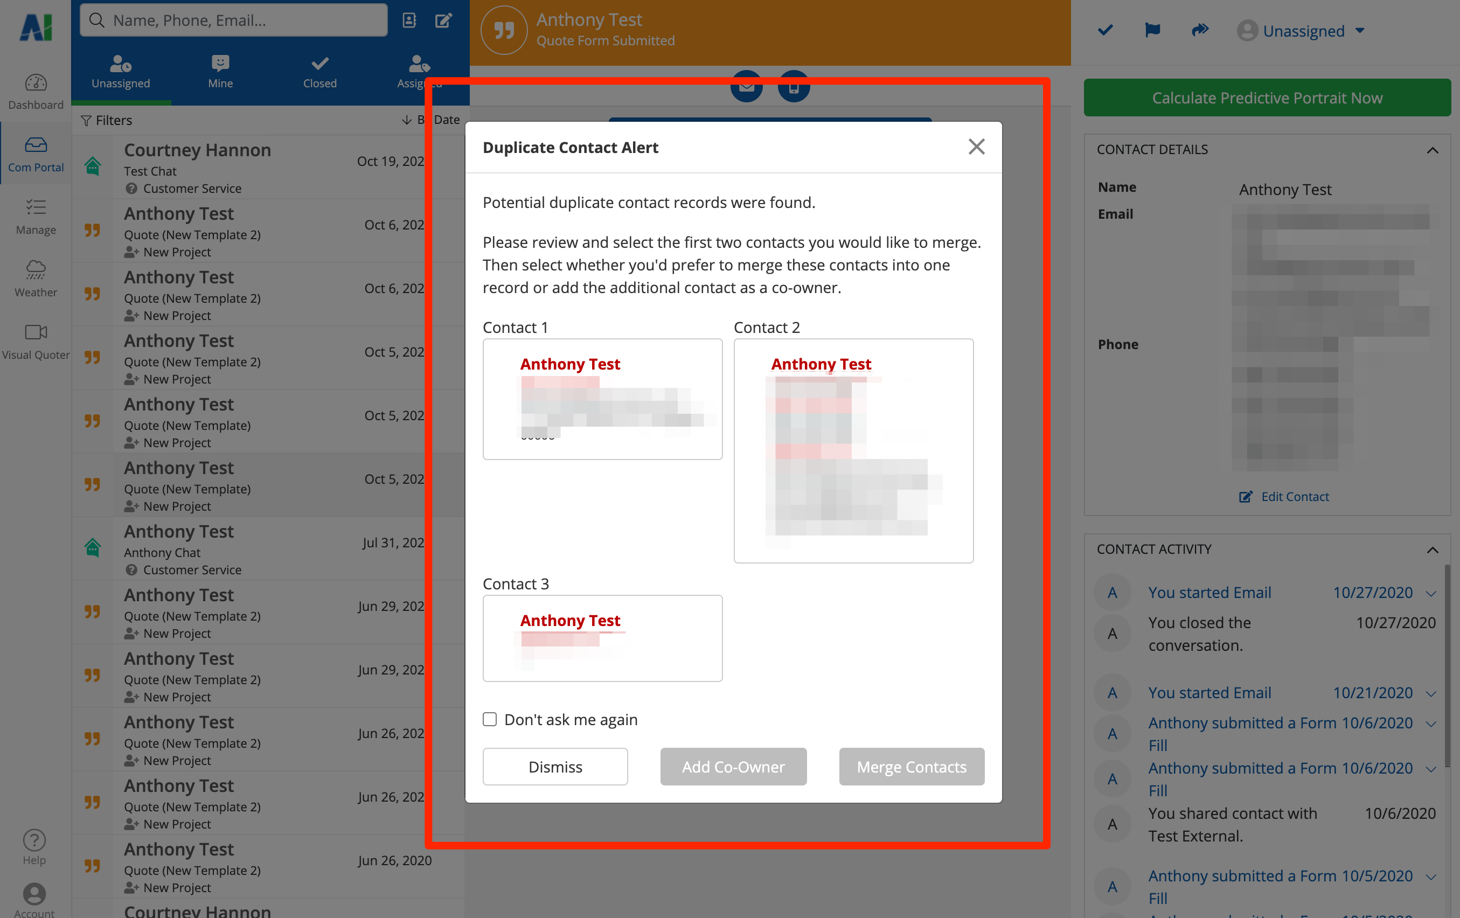Collapse the Contact Details section
Viewport: 1460px width, 918px height.
click(x=1432, y=150)
